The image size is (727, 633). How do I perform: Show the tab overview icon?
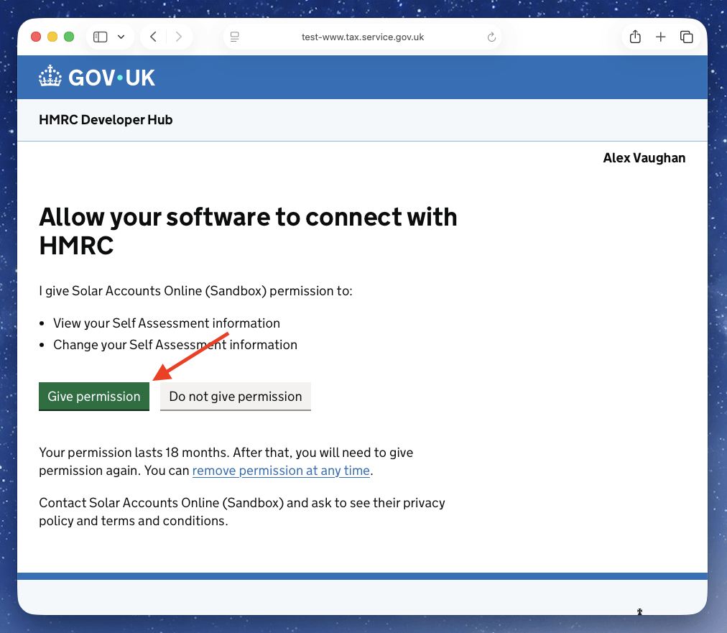(x=686, y=37)
